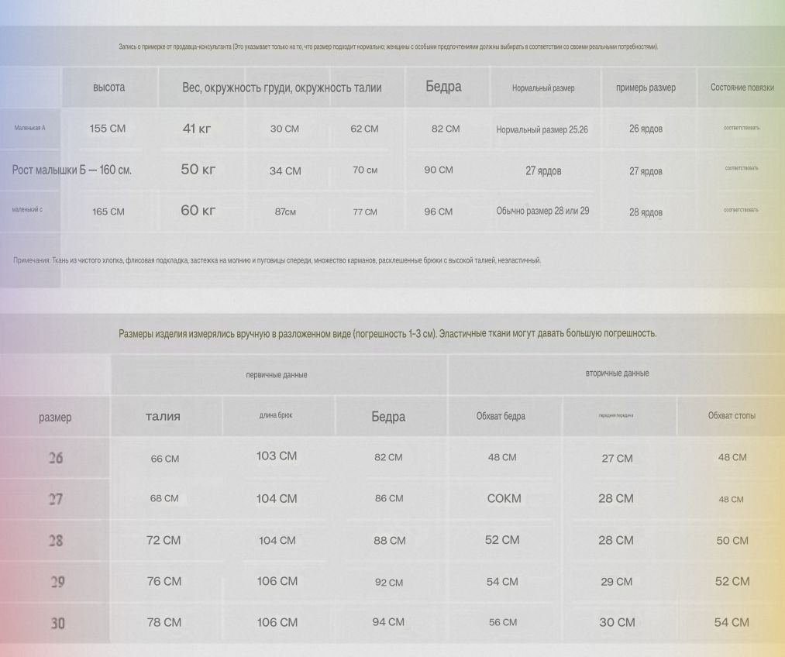
Task: Select the size 26 row label
Action: 55,458
